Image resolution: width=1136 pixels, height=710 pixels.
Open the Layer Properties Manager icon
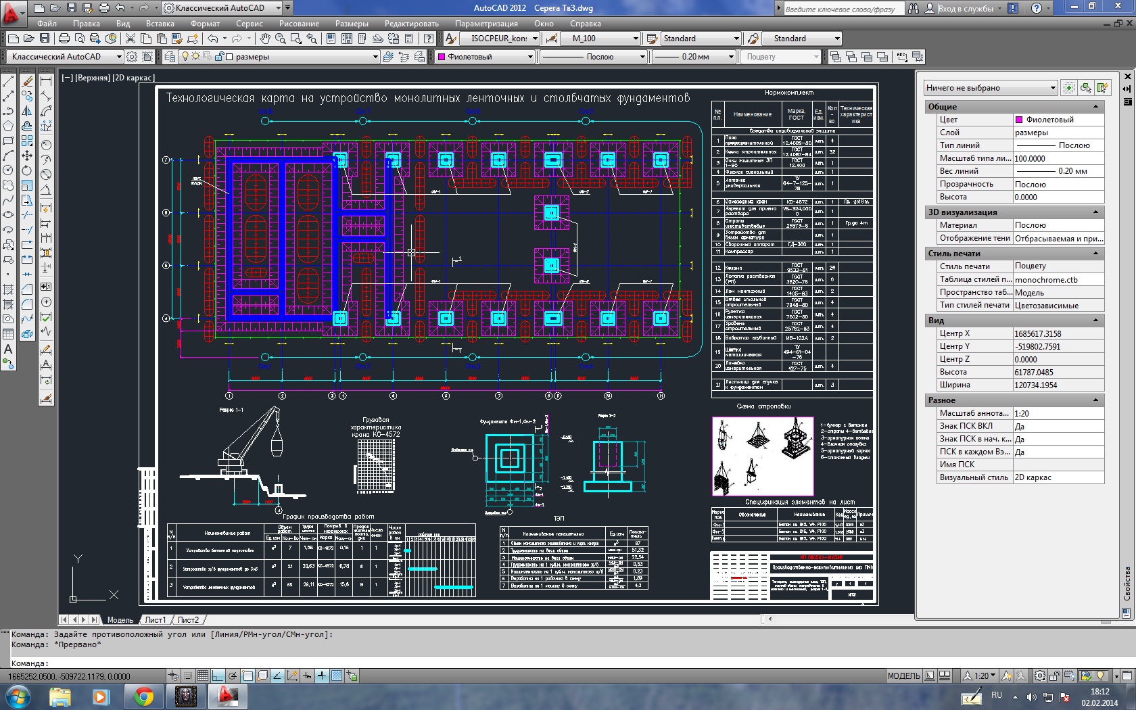[x=170, y=57]
